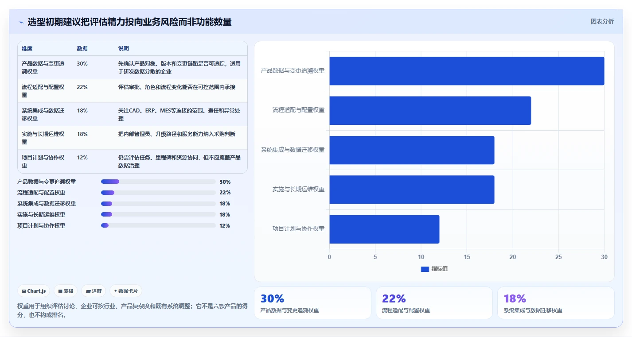
Task: Click the 产品数据与变更追溯权重 progress bar
Action: [x=158, y=182]
